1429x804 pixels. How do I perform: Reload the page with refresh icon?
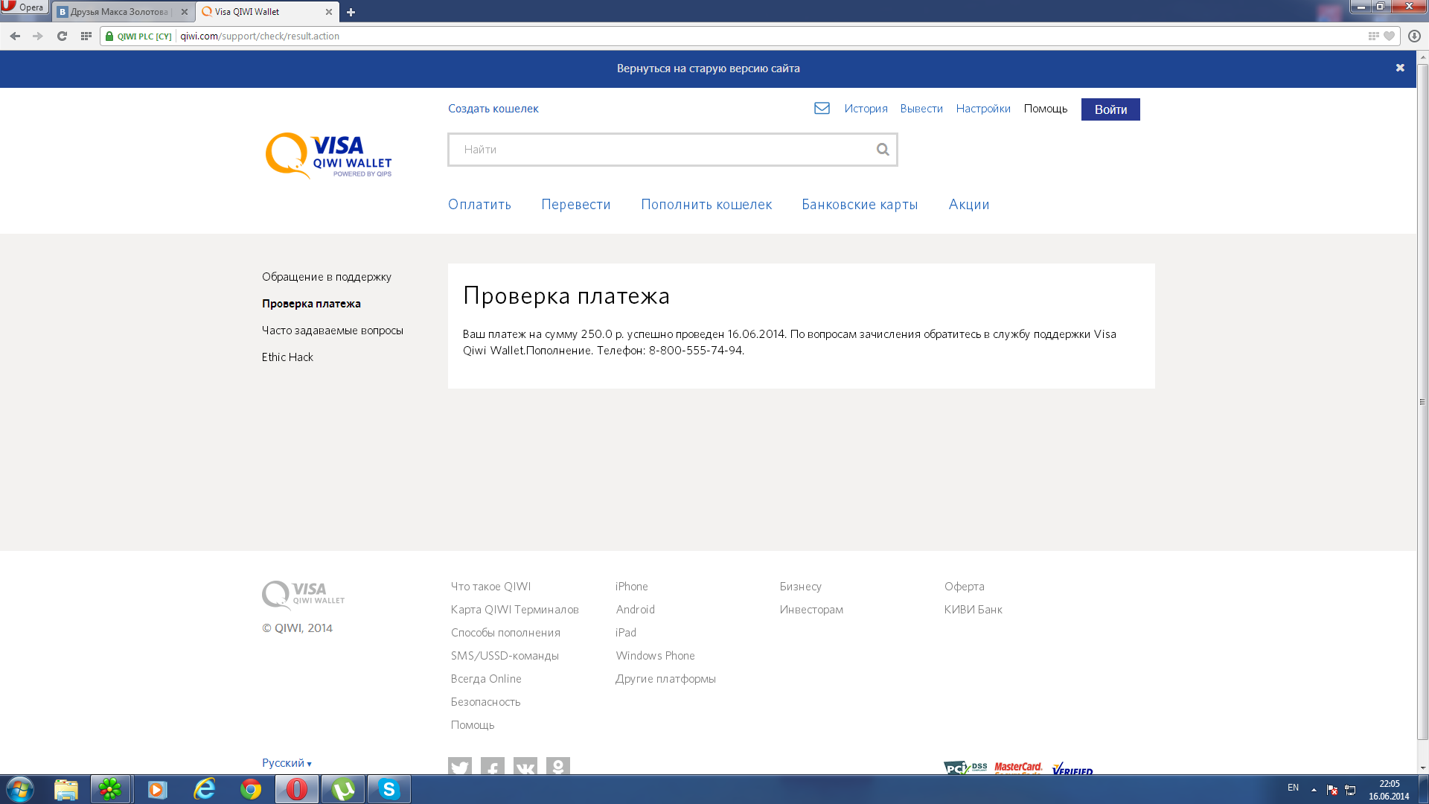pos(62,36)
